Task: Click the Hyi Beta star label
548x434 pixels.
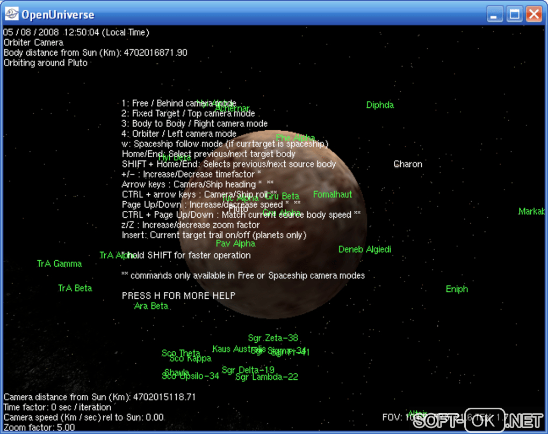Action: pos(175,158)
